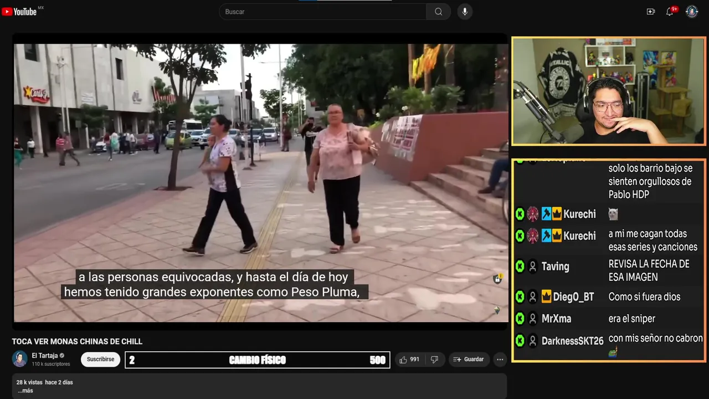Click the message 'solo los barrio bajo se sienten'
709x399 pixels.
pyautogui.click(x=650, y=181)
